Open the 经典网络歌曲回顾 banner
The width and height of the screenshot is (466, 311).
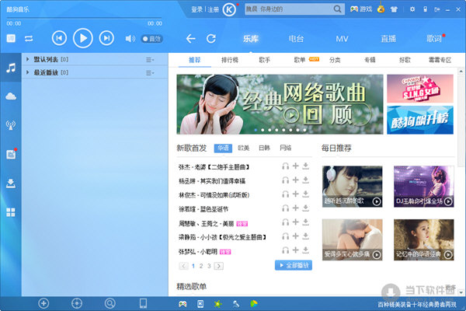point(280,104)
